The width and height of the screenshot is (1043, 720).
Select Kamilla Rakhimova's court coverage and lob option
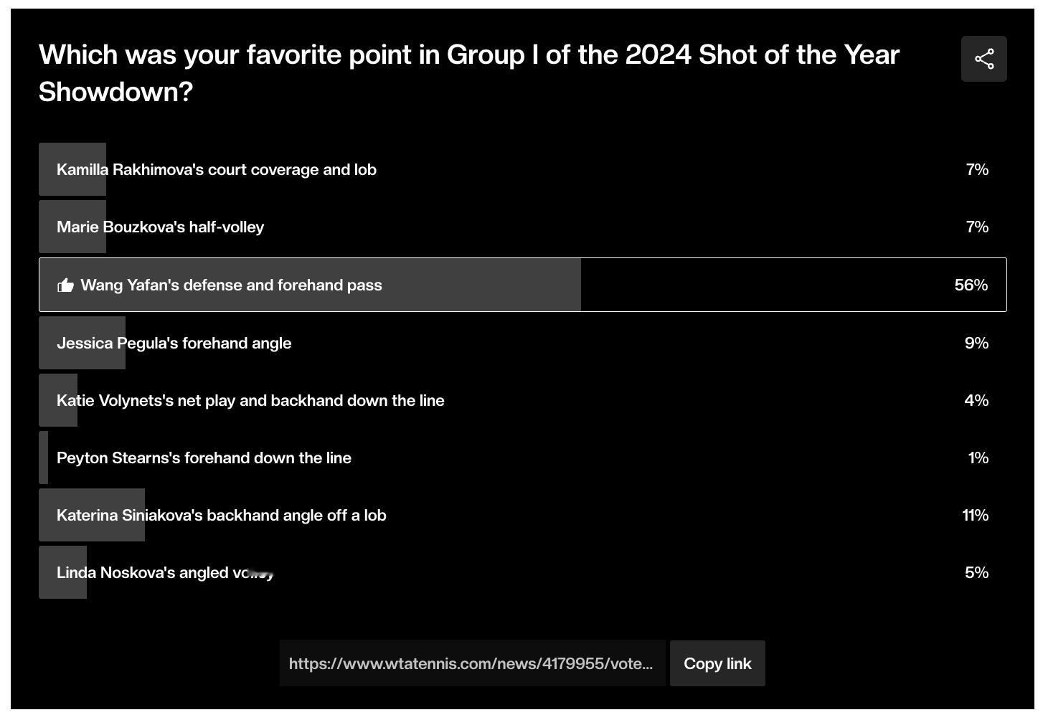click(x=523, y=169)
